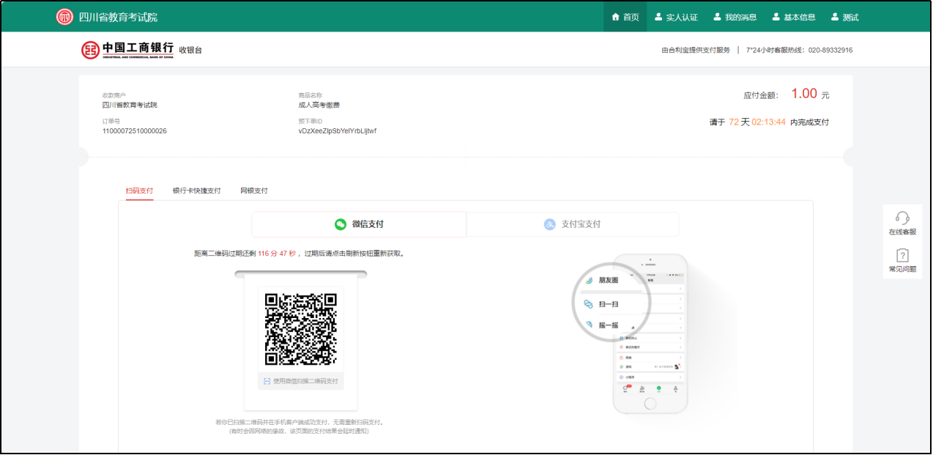Screen dimensions: 933x455
Task: Choose 支付宝支付 payment option
Action: click(x=573, y=224)
